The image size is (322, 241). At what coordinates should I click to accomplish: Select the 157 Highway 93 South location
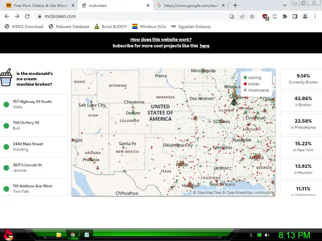(34, 104)
